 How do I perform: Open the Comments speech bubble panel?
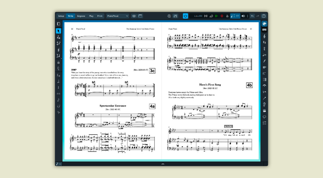point(264,117)
